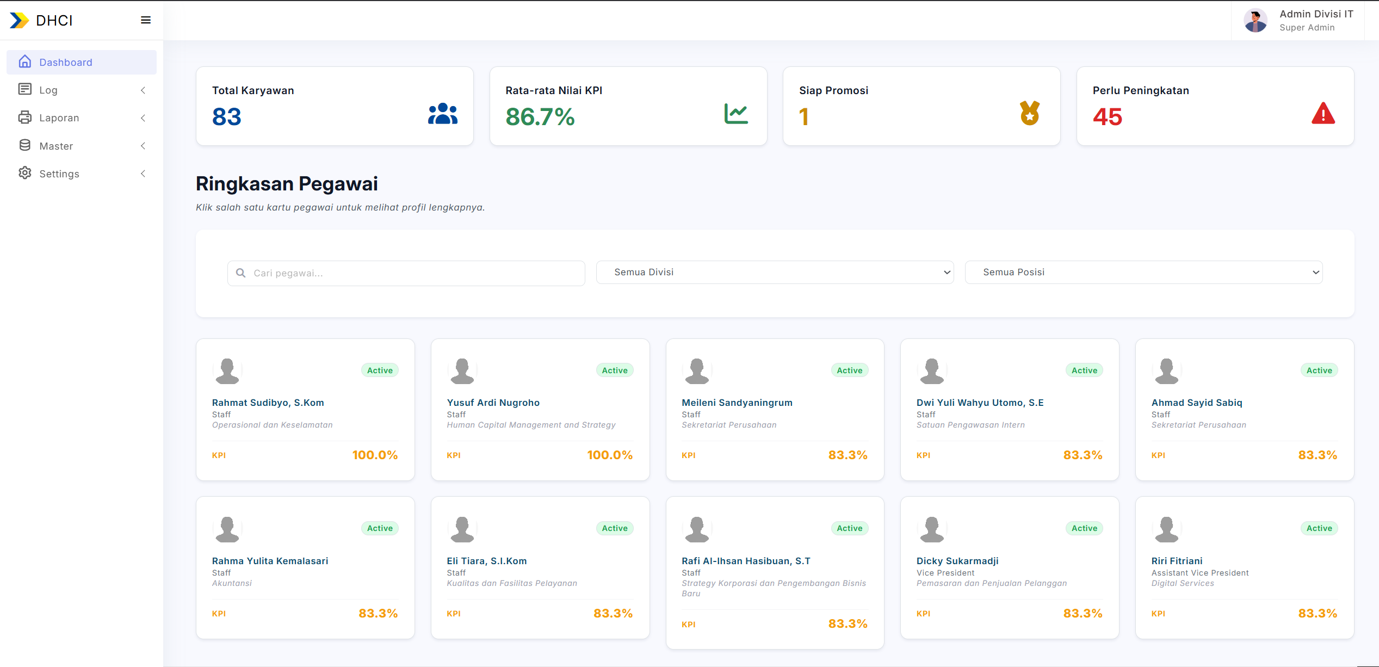Expand the Log menu chevron
The width and height of the screenshot is (1379, 667).
[143, 90]
